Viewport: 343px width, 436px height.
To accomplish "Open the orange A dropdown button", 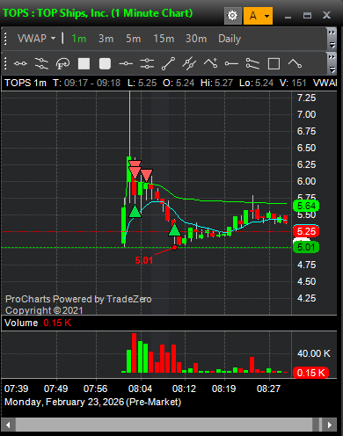I will coord(258,16).
